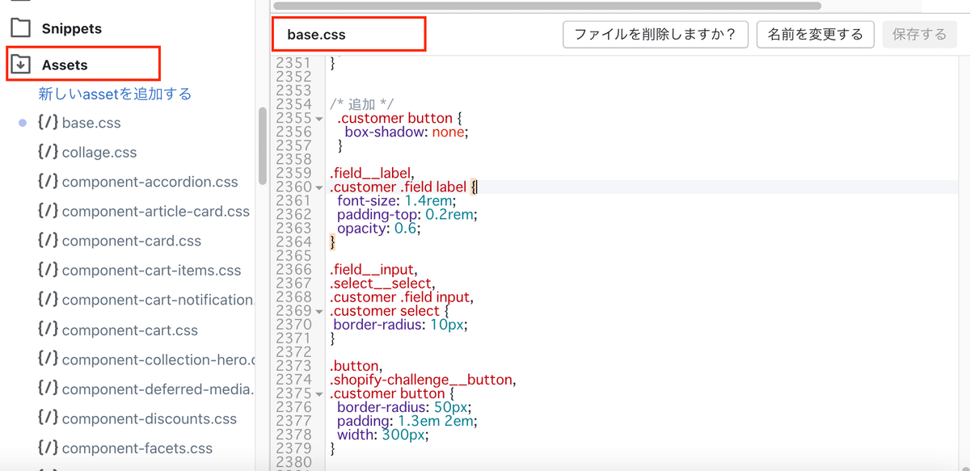
Task: Collapse code block at line 2355
Action: click(319, 119)
